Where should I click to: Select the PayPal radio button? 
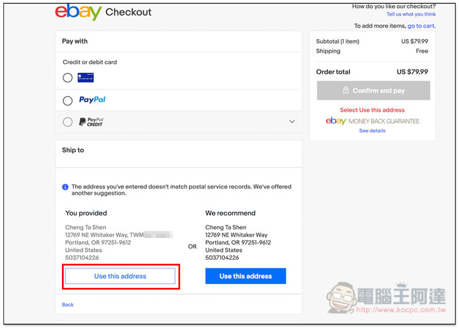(68, 101)
